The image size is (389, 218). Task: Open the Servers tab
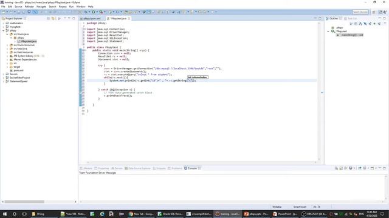pos(117,168)
